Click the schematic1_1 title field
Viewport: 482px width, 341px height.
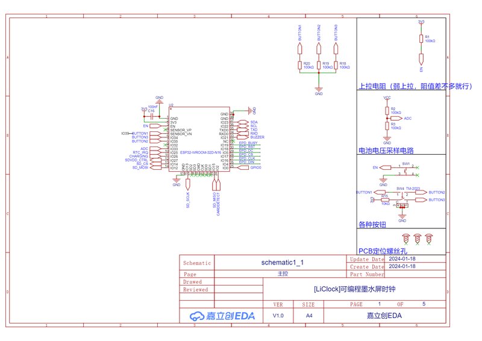click(x=282, y=263)
